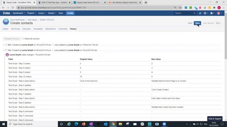Screen dimensions: 227x127
Task: Select the History tab
Action: click(73, 29)
